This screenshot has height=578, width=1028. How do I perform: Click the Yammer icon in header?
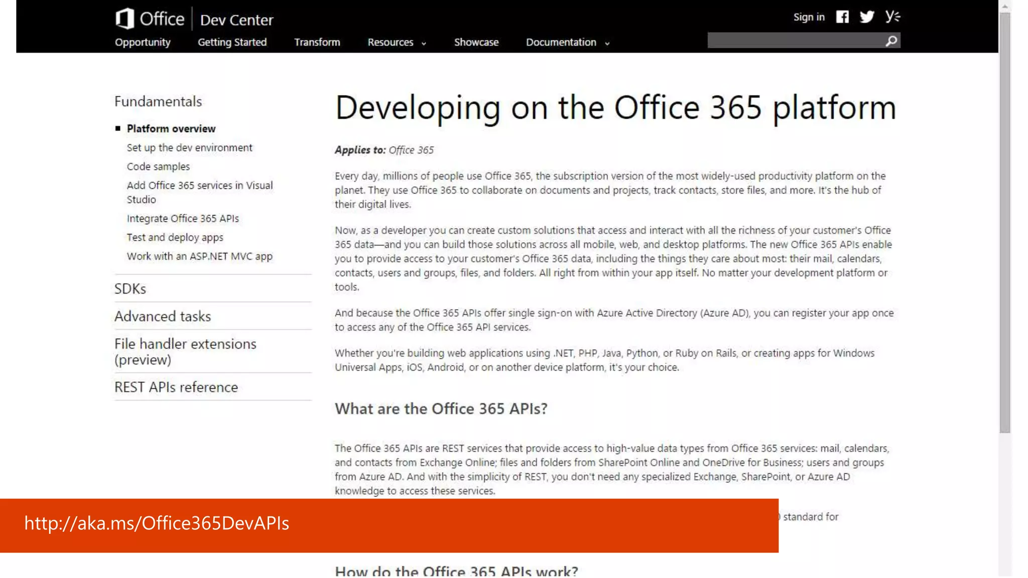pos(892,17)
